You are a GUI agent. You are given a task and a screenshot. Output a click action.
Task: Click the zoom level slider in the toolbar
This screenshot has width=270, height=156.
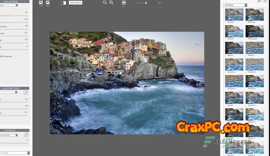pyautogui.click(x=146, y=3)
